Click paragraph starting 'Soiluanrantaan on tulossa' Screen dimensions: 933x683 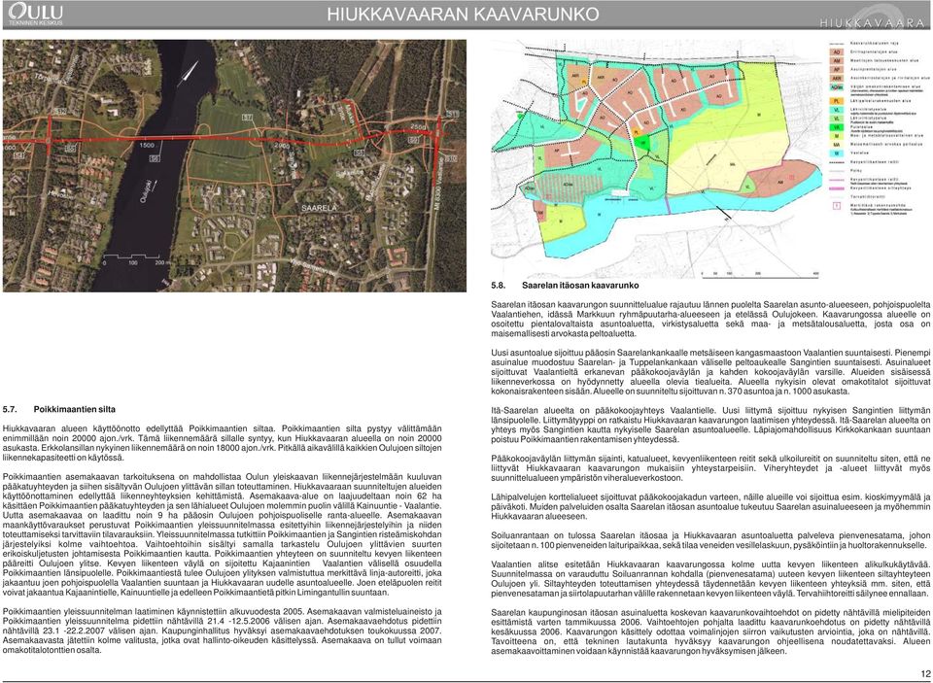[710, 540]
